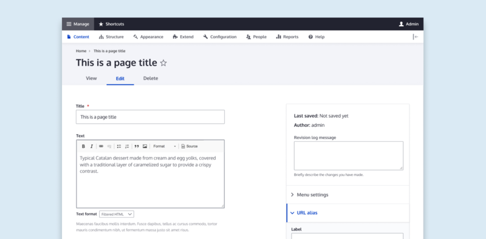Toggle italic formatting in editor
The image size is (486, 239).
92,146
